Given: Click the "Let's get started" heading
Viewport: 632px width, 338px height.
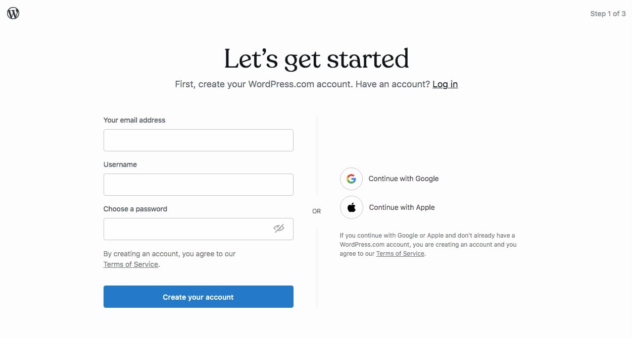Looking at the screenshot, I should (316, 59).
